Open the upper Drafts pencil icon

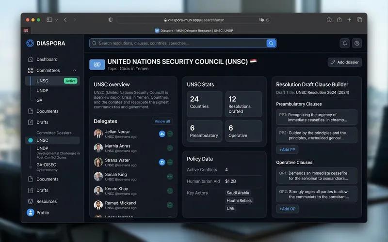coord(31,122)
